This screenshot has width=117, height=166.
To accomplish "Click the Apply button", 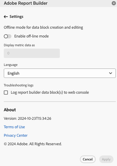I will click(x=106, y=159).
